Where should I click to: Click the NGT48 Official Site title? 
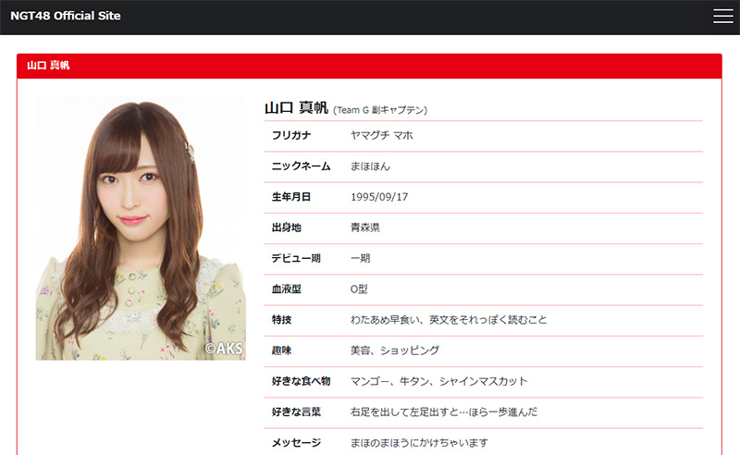pyautogui.click(x=66, y=16)
